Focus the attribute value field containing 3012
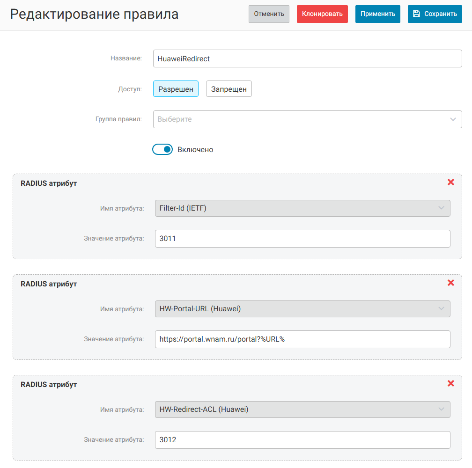The height and width of the screenshot is (468, 472). point(302,440)
